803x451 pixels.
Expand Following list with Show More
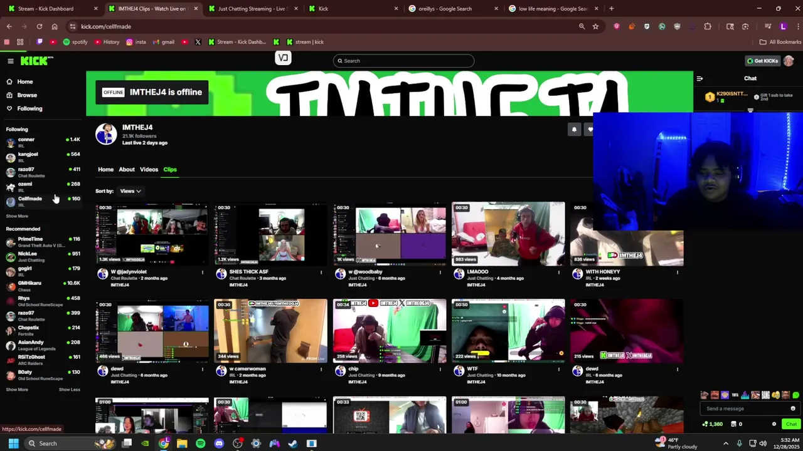(17, 216)
